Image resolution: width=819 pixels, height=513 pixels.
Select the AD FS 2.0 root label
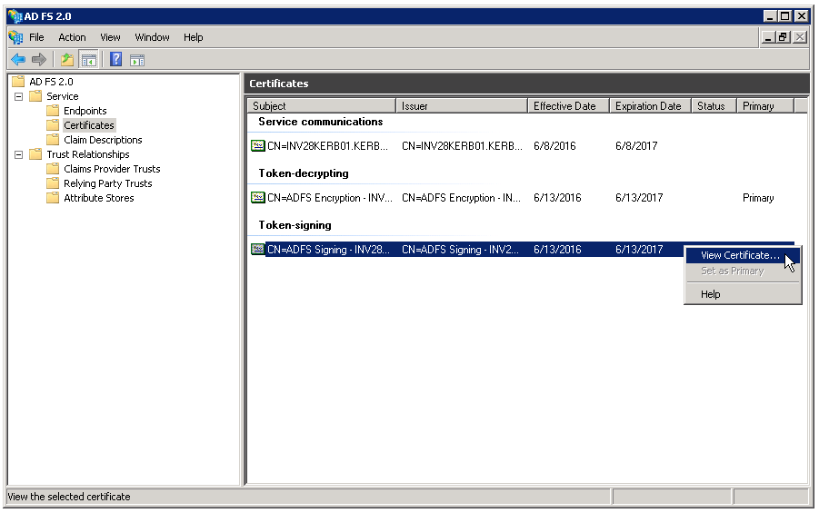pyautogui.click(x=51, y=82)
